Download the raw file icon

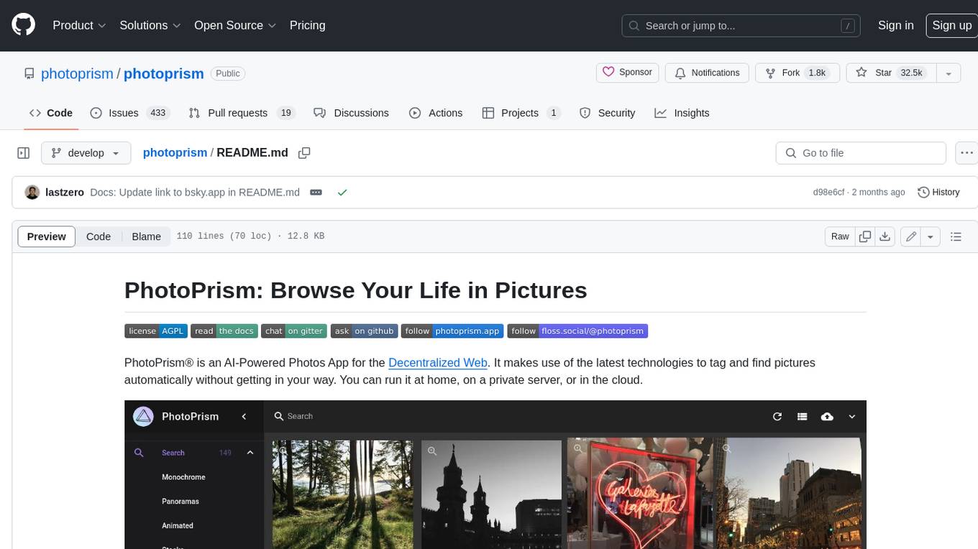[x=885, y=236]
